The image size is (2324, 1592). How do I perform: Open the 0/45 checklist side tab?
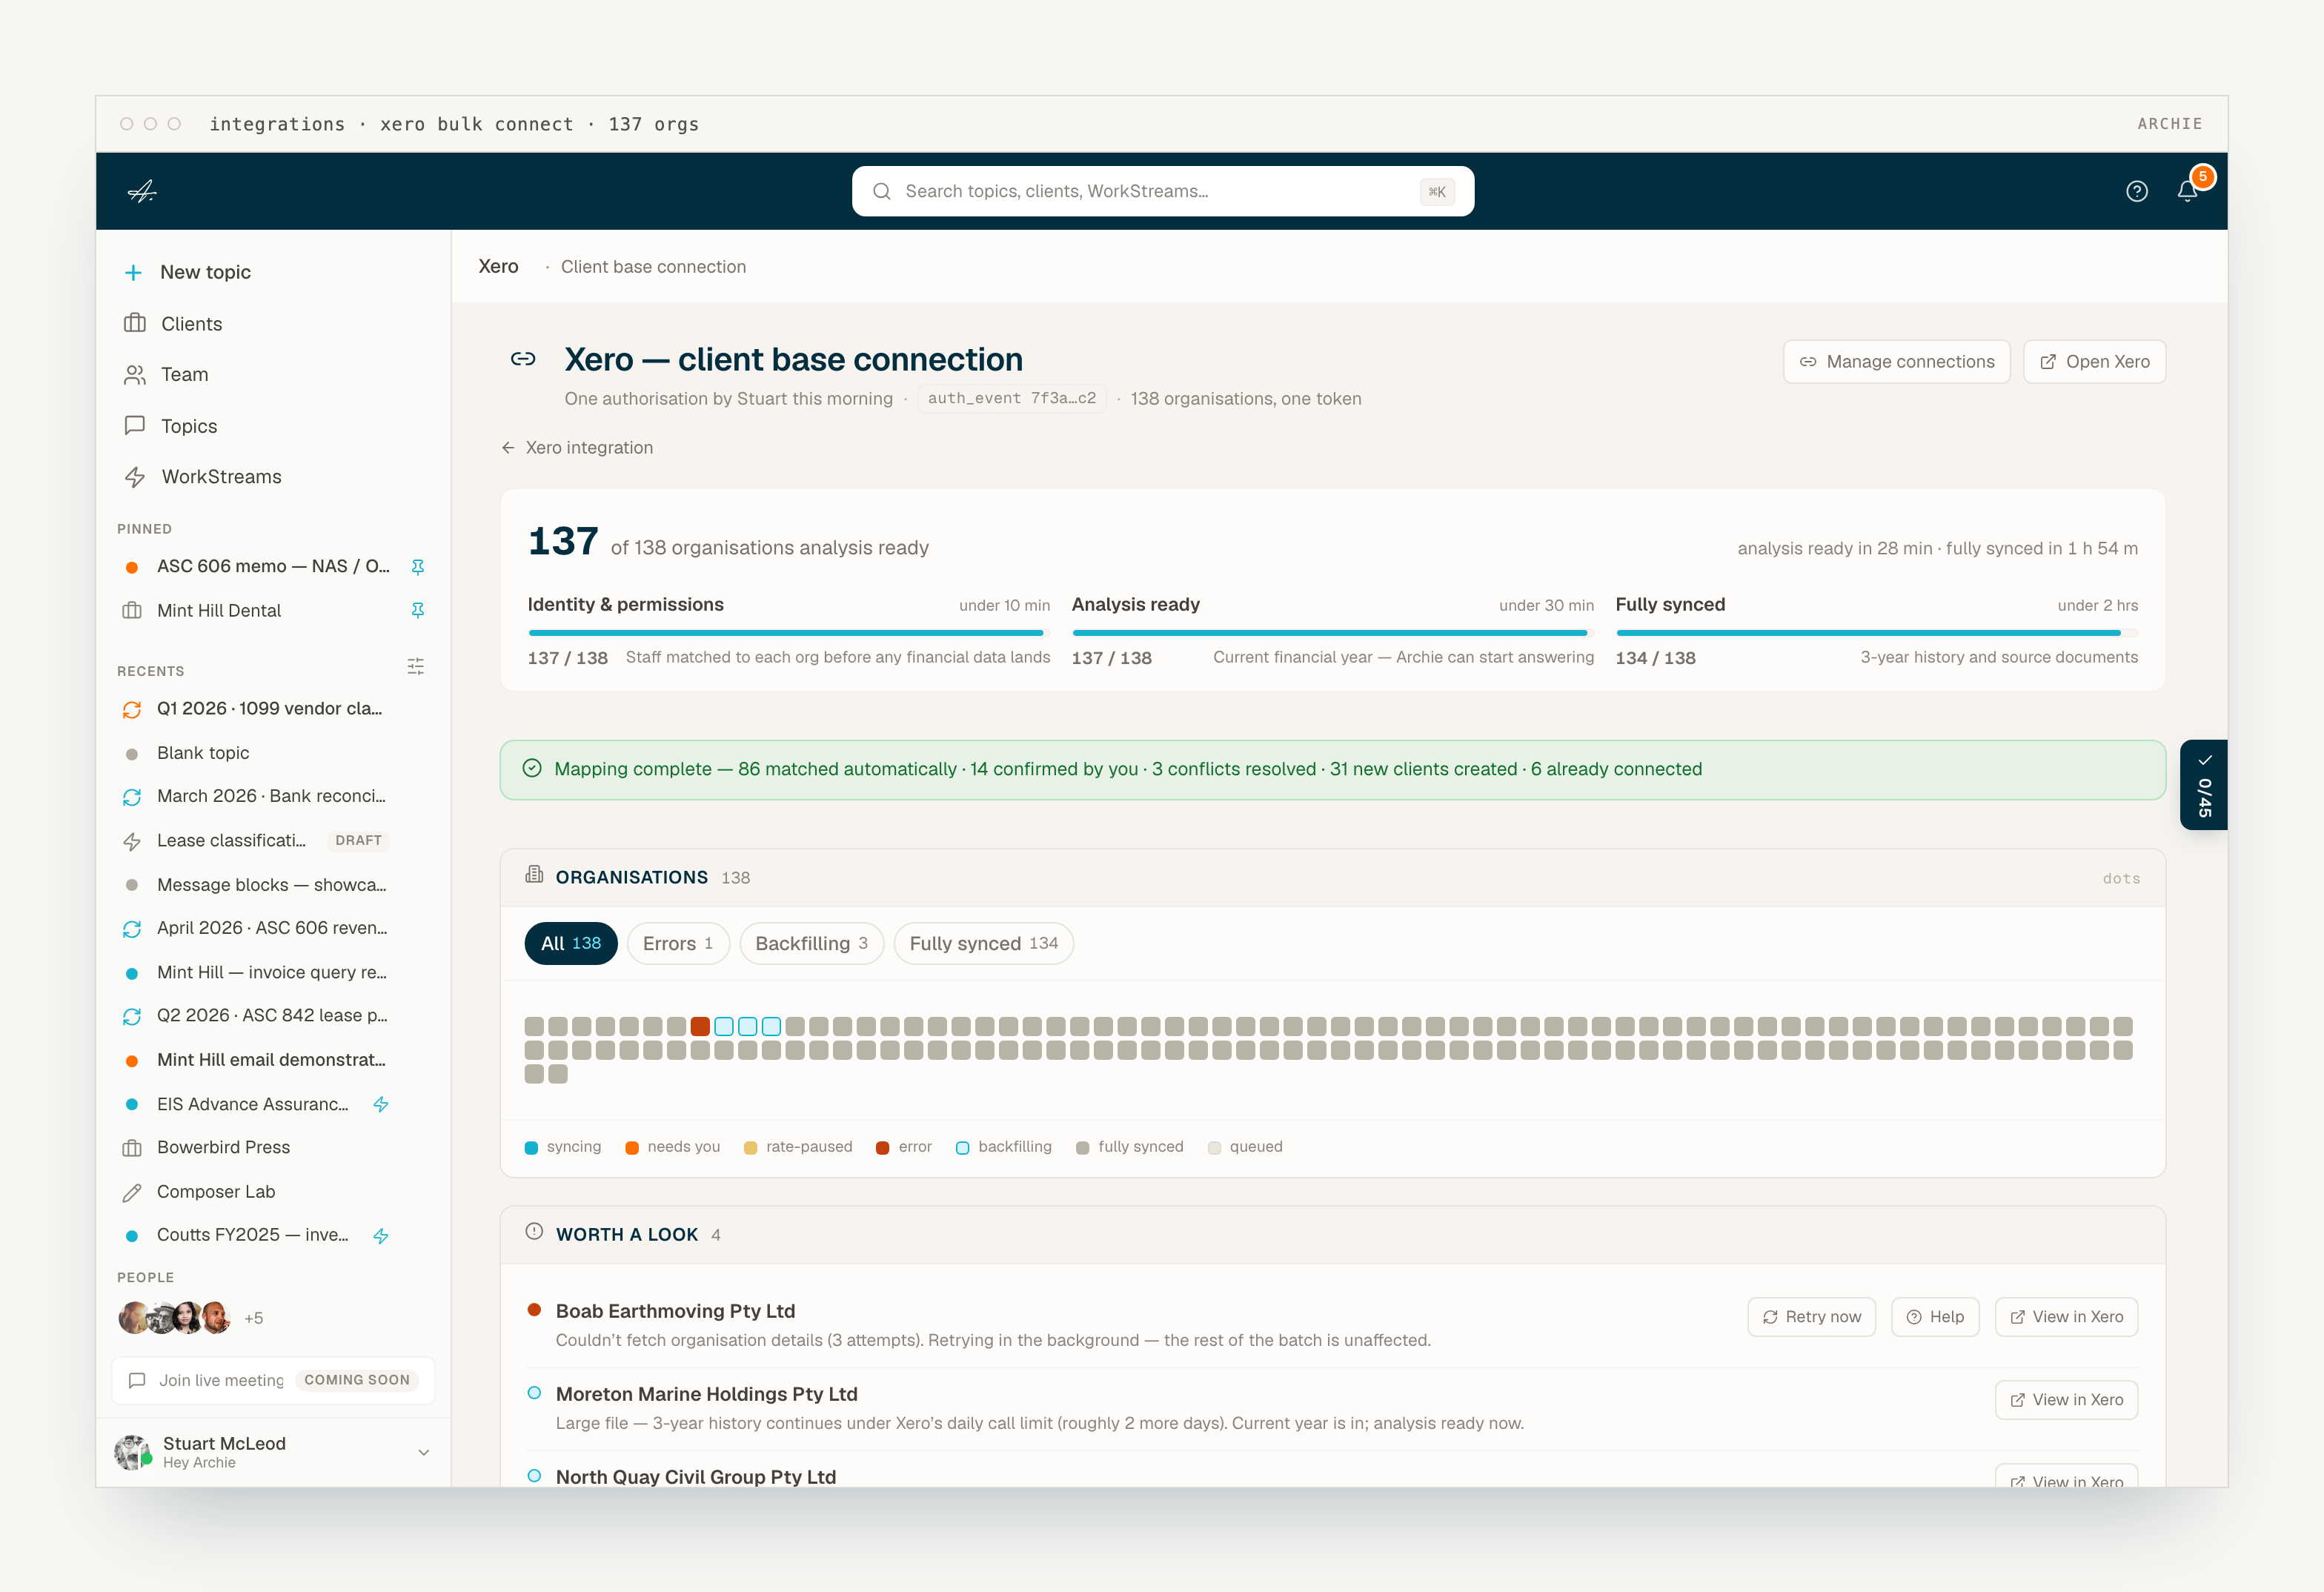tap(2204, 785)
